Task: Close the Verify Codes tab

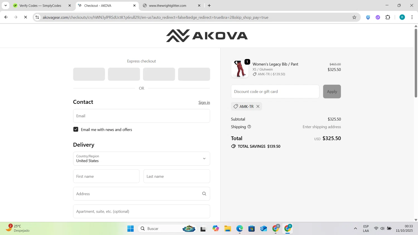Action: [70, 6]
